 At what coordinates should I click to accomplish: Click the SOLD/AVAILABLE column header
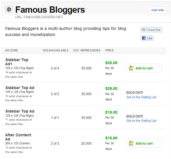(56, 50)
